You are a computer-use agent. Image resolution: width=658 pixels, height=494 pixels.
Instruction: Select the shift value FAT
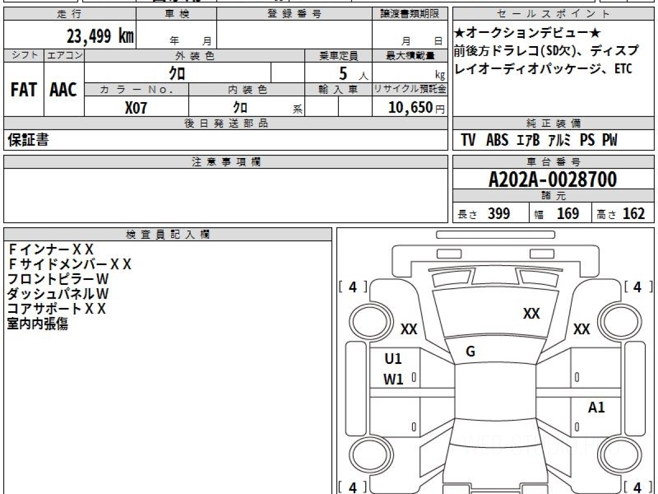[24, 90]
